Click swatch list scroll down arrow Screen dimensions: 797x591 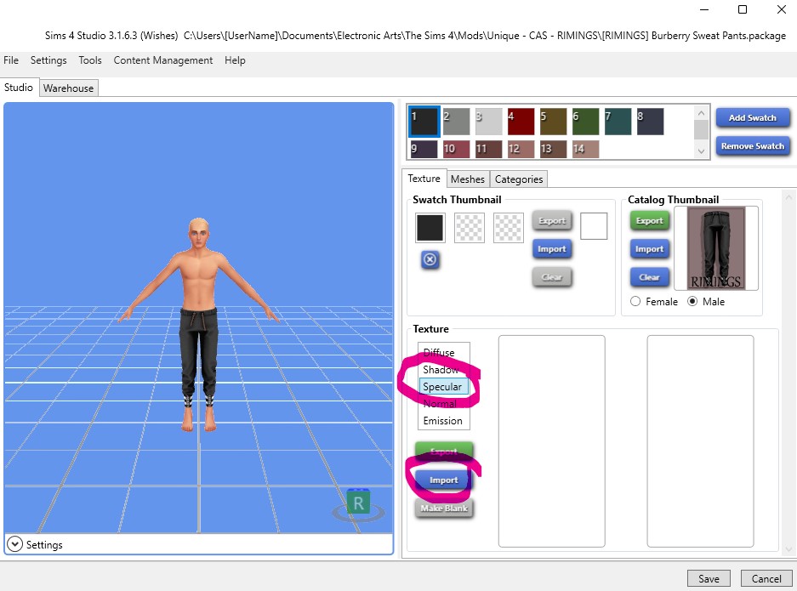point(702,151)
